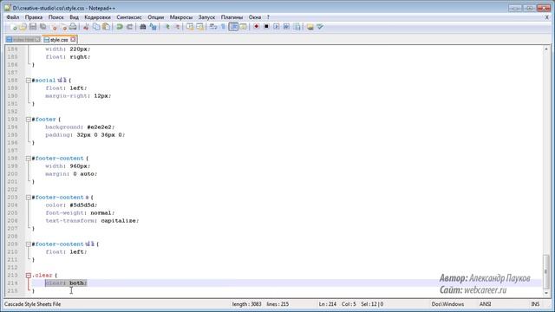555x312 pixels.
Task: Click the Play recorded macro icon
Action: pyautogui.click(x=277, y=27)
